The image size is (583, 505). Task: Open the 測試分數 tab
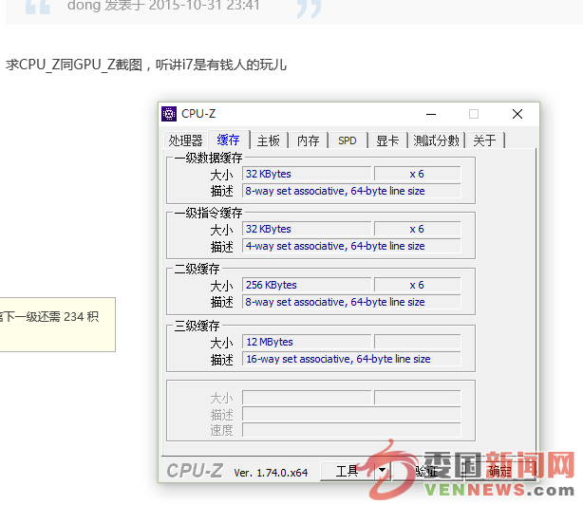tap(437, 140)
